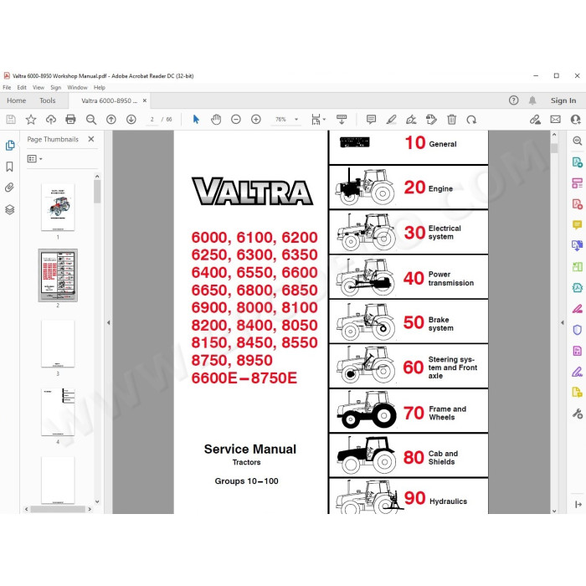Open the Edit menu
Screen dimensions: 586x586
22,87
